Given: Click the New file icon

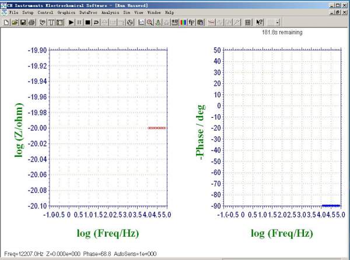Looking at the screenshot, I should pyautogui.click(x=6, y=22).
